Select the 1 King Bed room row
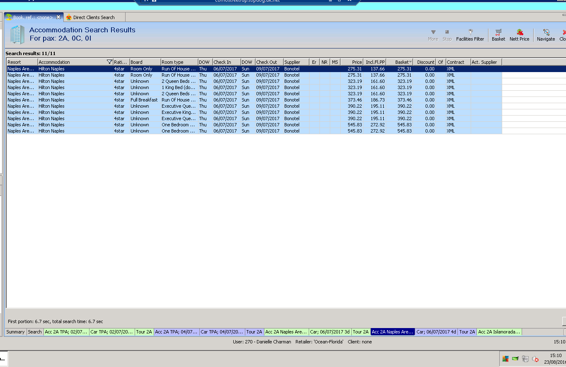Viewport: 566px width, 367px height. click(x=178, y=87)
